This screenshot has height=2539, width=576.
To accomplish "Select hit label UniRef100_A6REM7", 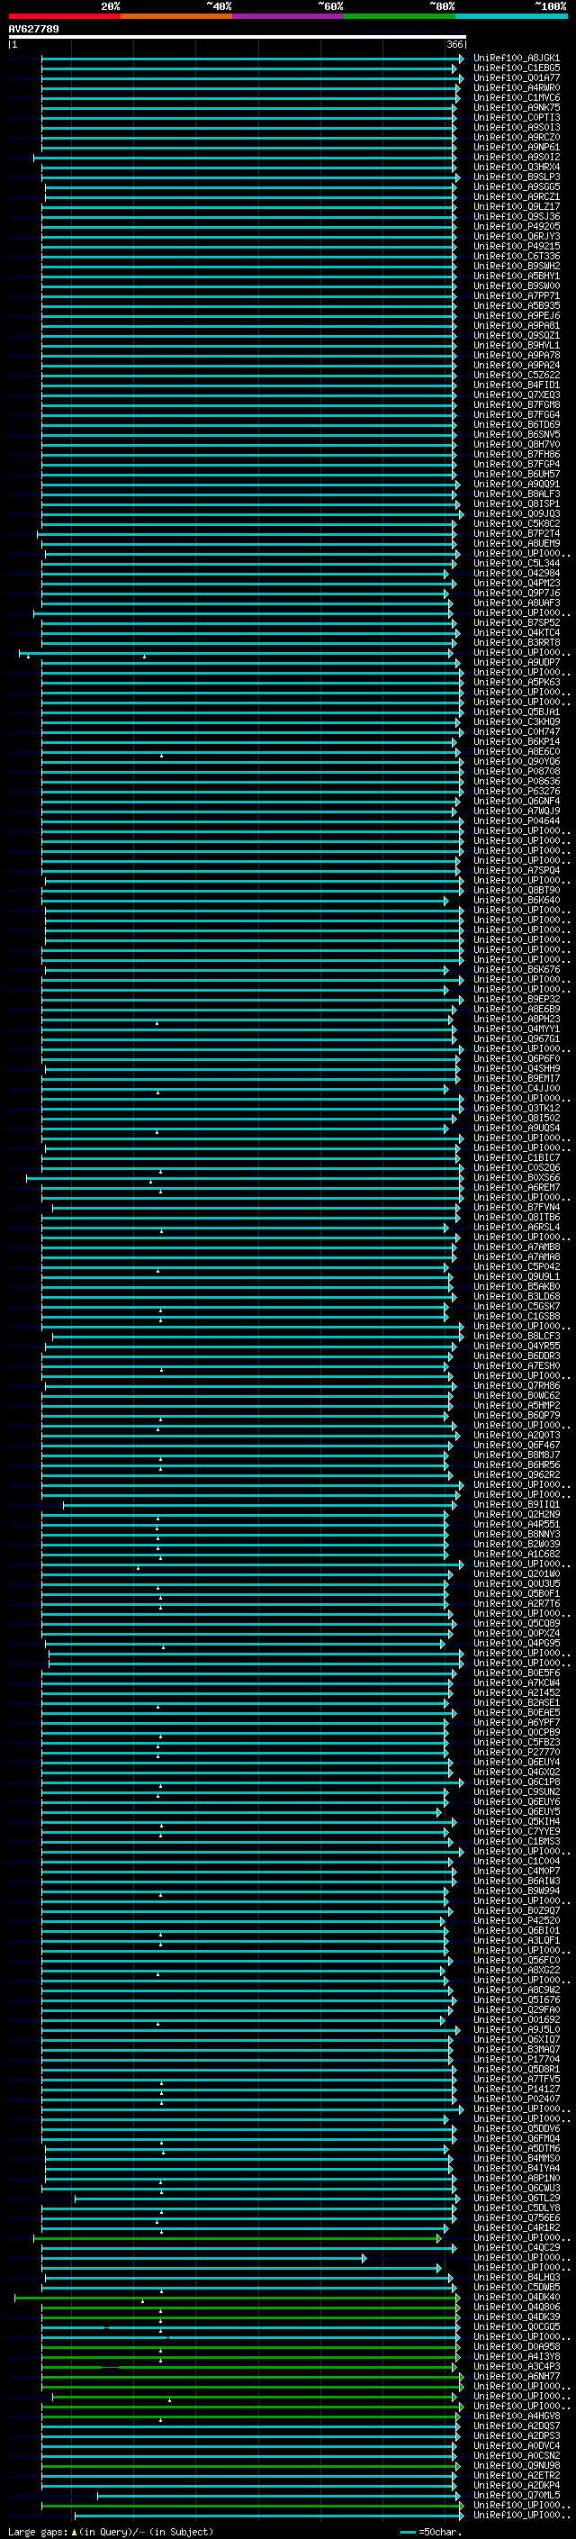I will click(x=517, y=1188).
